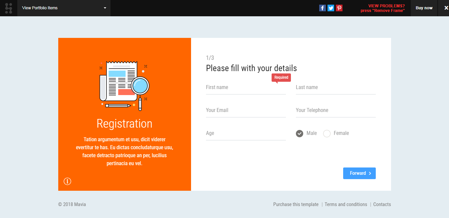Focus the First name input field
Screen dimensions: 449x218
coord(246,88)
